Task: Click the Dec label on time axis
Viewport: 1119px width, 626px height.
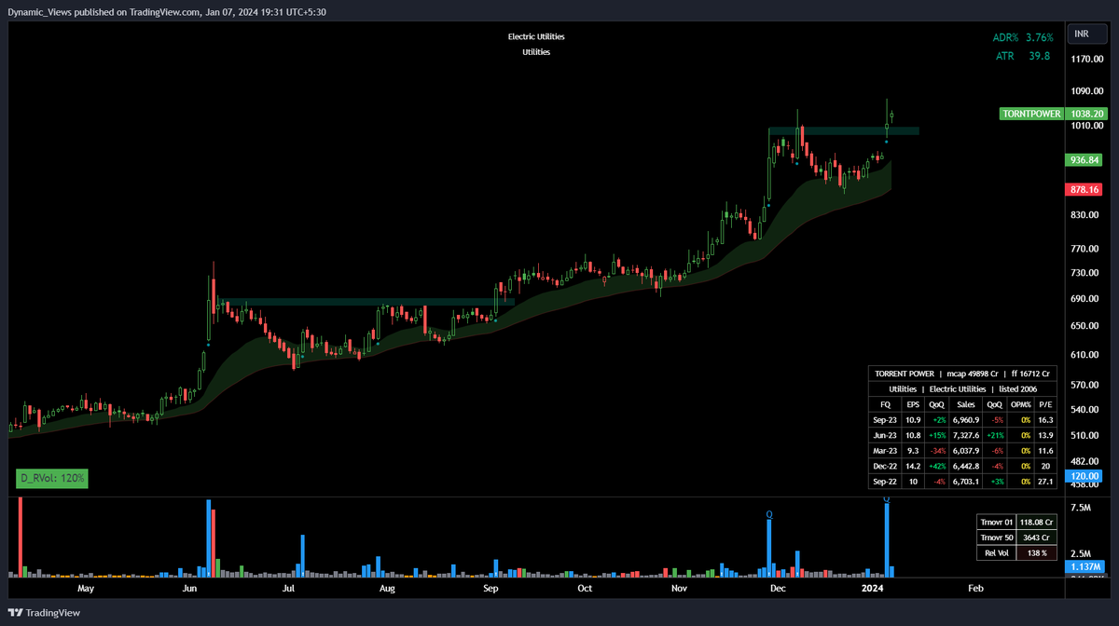Action: click(779, 589)
